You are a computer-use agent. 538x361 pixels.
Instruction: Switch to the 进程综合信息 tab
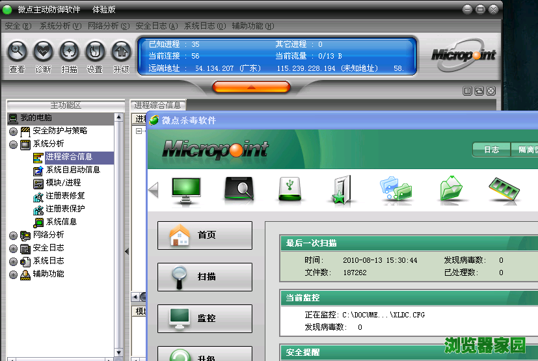(158, 105)
